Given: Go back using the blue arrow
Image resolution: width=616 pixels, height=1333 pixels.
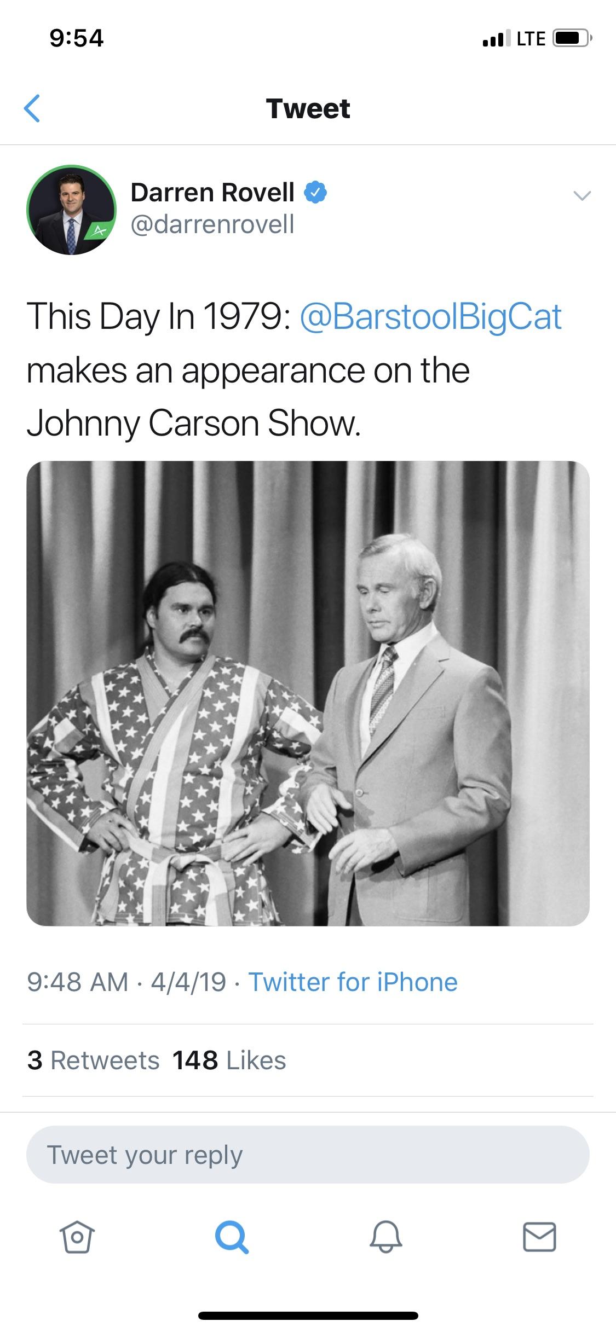Looking at the screenshot, I should pyautogui.click(x=32, y=108).
